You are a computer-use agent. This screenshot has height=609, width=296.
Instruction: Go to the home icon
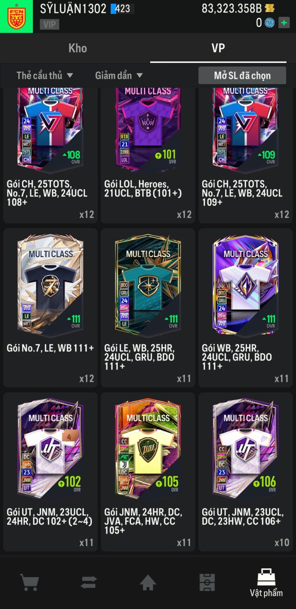click(x=148, y=582)
